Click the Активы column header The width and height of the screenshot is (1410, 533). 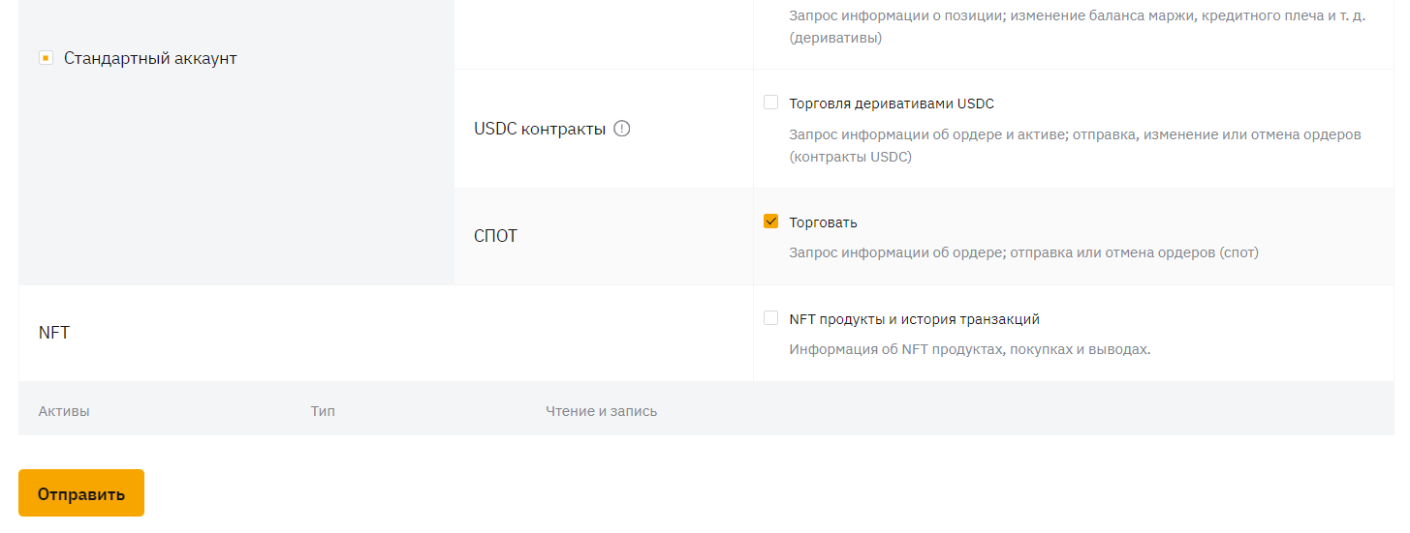[x=64, y=411]
